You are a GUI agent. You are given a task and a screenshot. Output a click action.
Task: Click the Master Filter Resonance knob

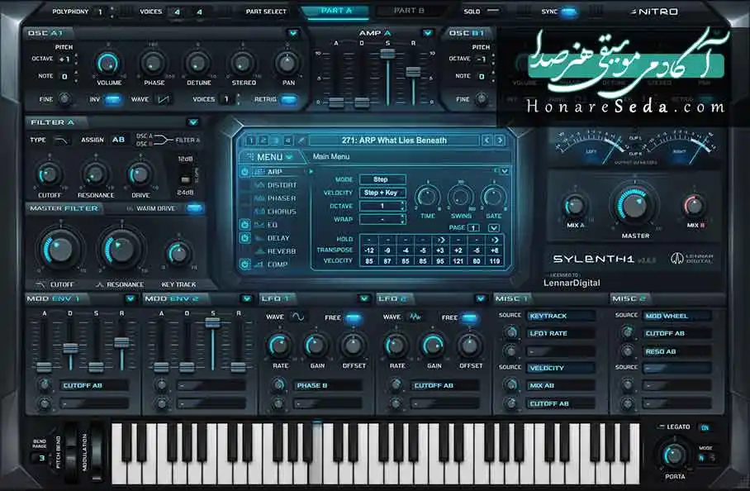click(x=121, y=250)
